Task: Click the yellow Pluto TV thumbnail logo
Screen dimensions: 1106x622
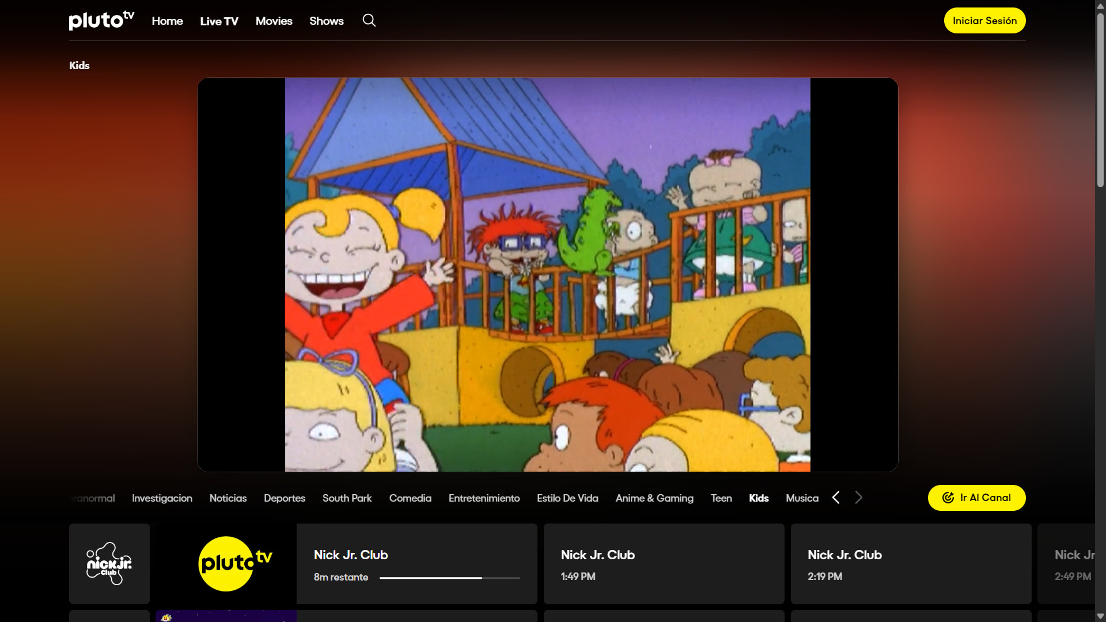Action: point(235,564)
